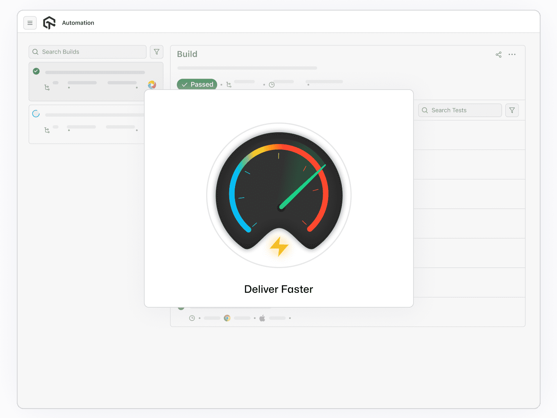Click the Automation app logo
Screen dimensions: 557x418
pos(49,22)
